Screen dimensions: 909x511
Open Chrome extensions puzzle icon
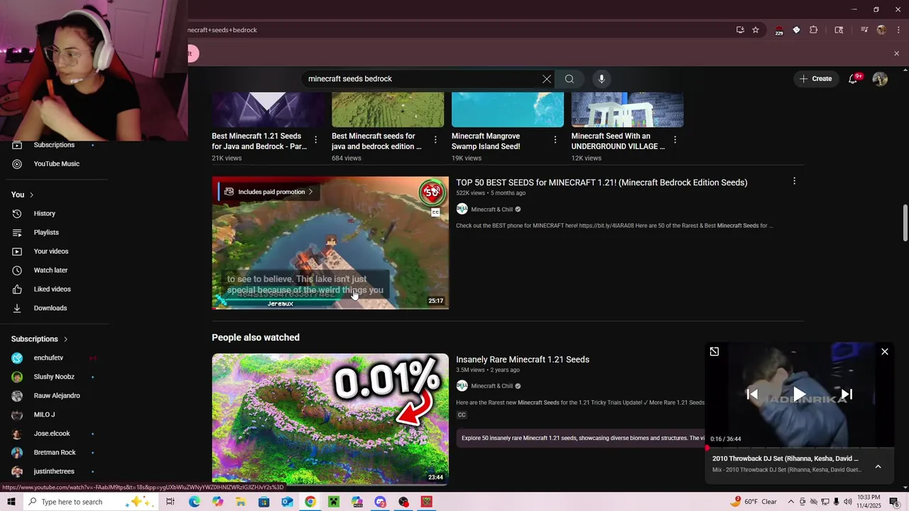point(814,30)
